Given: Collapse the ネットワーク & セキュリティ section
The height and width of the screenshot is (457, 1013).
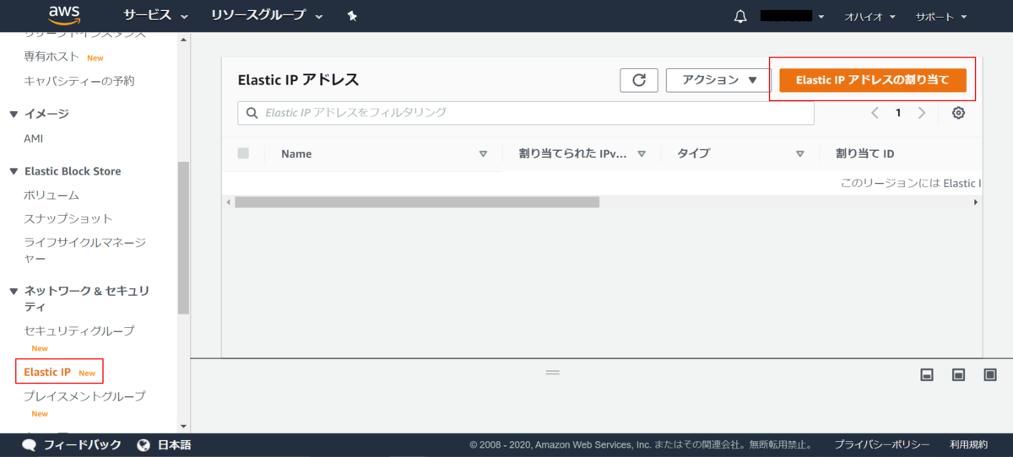Looking at the screenshot, I should 14,291.
